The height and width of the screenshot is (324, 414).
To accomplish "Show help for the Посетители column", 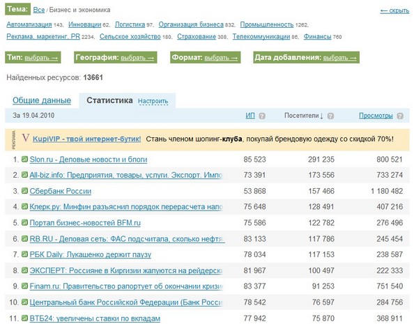I will coord(330,116).
